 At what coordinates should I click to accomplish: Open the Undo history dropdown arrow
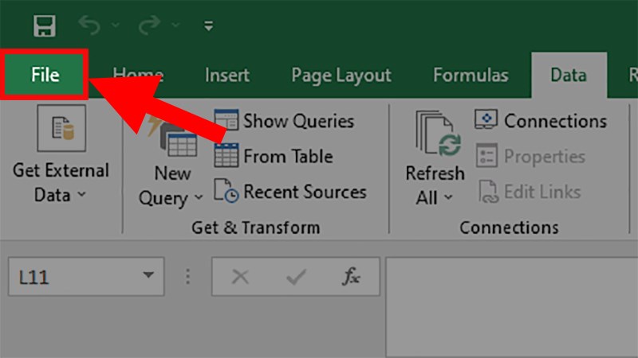(116, 25)
